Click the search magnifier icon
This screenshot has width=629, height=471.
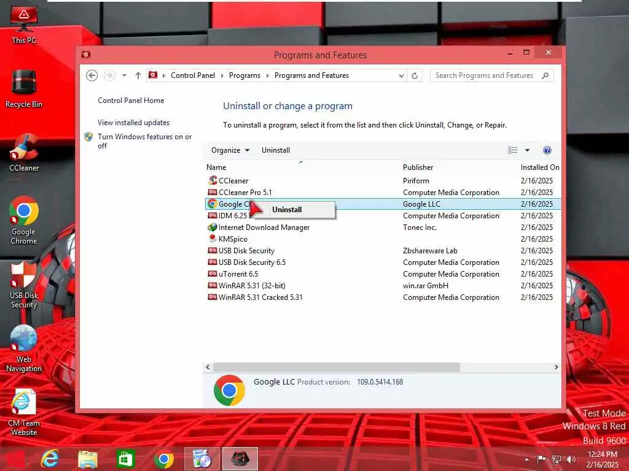click(x=545, y=75)
